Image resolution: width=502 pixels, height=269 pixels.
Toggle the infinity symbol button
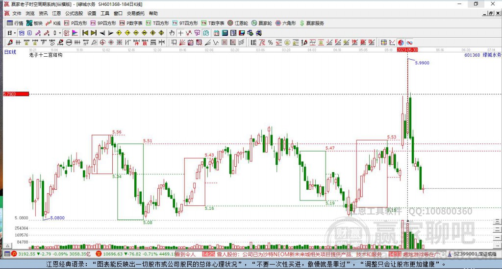pyautogui.click(x=409, y=42)
